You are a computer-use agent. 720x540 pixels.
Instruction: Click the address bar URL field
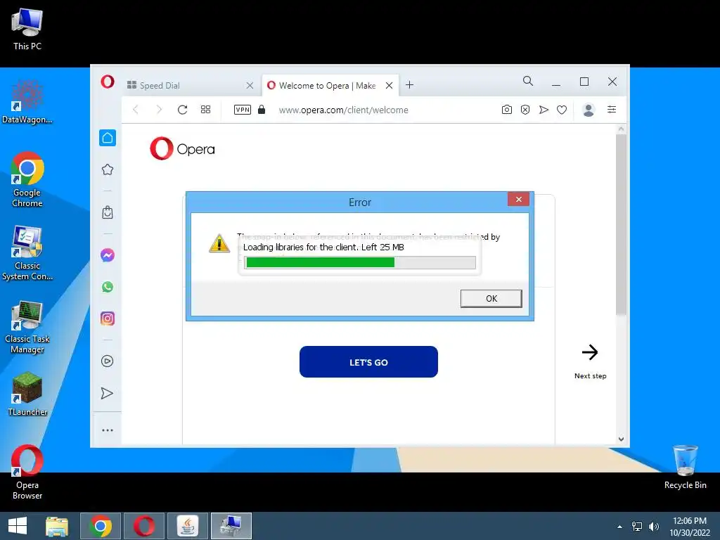click(343, 110)
